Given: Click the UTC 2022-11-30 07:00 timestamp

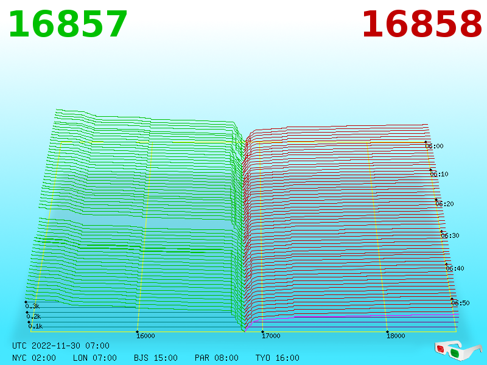Looking at the screenshot, I should click(61, 346).
